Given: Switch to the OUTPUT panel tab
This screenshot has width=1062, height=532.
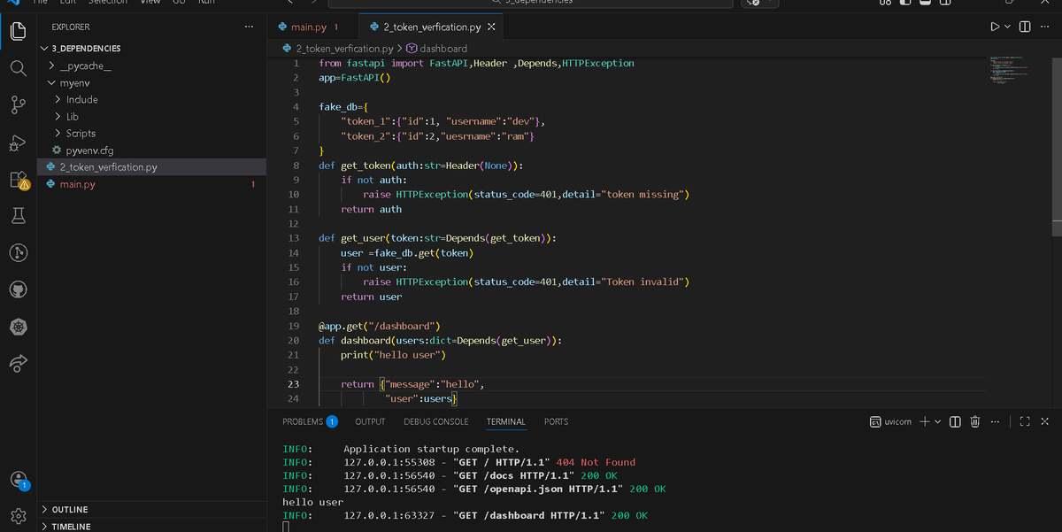Looking at the screenshot, I should tap(370, 421).
